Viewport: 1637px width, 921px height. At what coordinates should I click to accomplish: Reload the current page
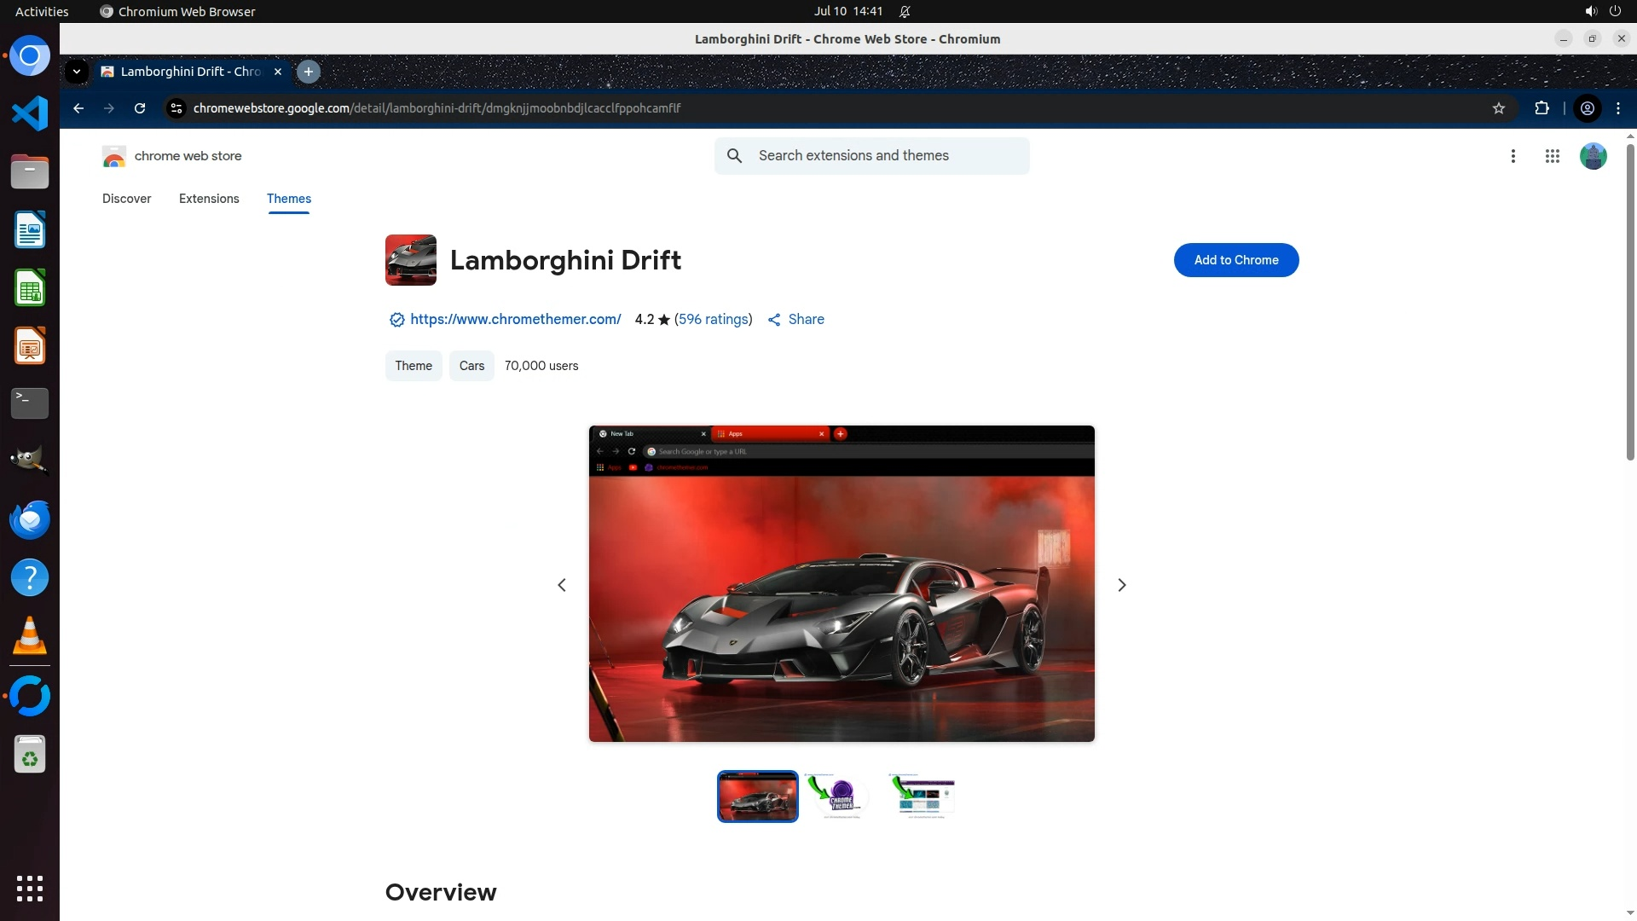tap(140, 108)
